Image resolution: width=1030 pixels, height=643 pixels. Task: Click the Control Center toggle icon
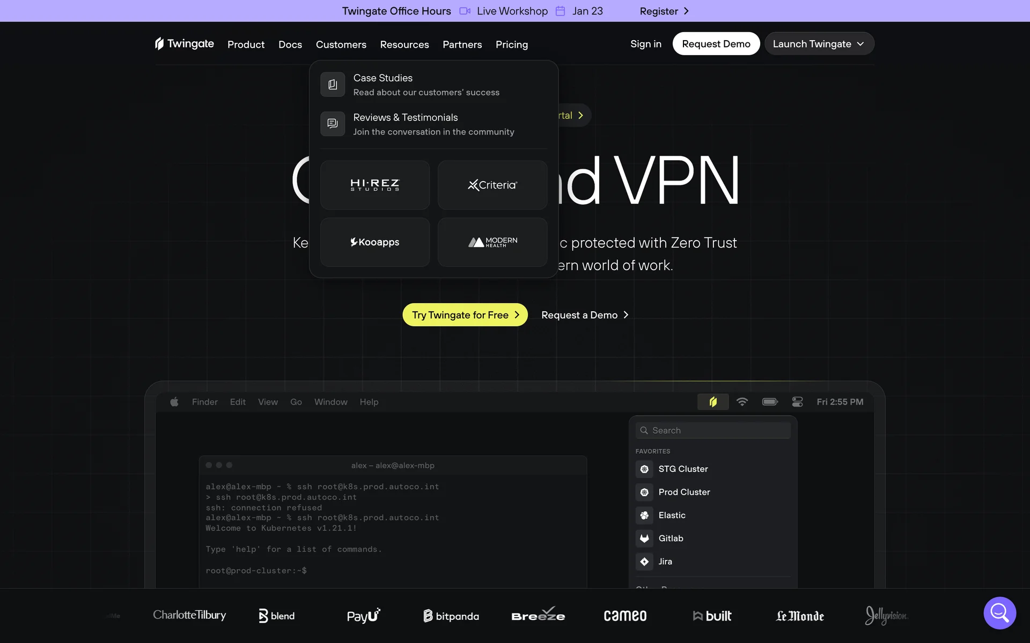797,402
